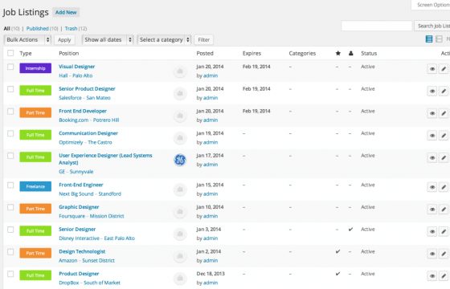This screenshot has height=289, width=450.
Task: Check the Communication Designer row checkbox
Action: [x=10, y=133]
